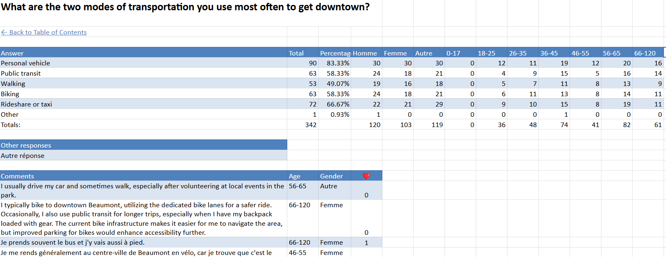The image size is (666, 257).
Task: Click the Percentage column header
Action: pyautogui.click(x=335, y=53)
